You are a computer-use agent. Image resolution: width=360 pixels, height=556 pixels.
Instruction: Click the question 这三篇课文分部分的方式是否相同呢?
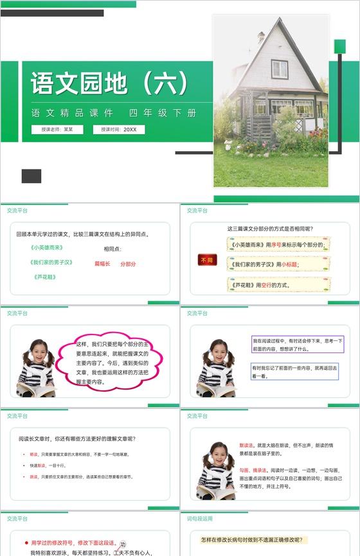[270, 229]
